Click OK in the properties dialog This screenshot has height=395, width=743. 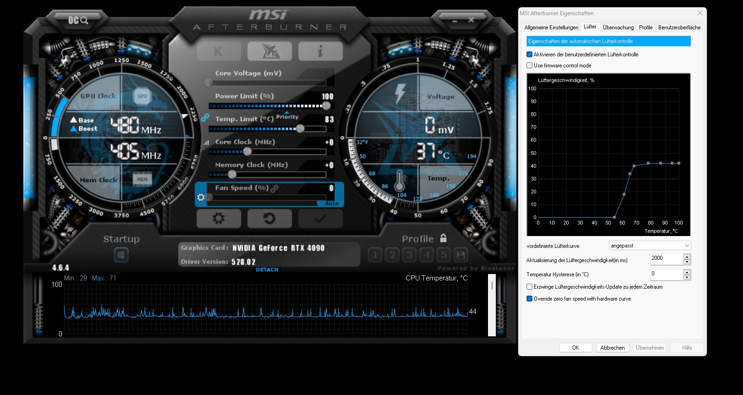(575, 348)
